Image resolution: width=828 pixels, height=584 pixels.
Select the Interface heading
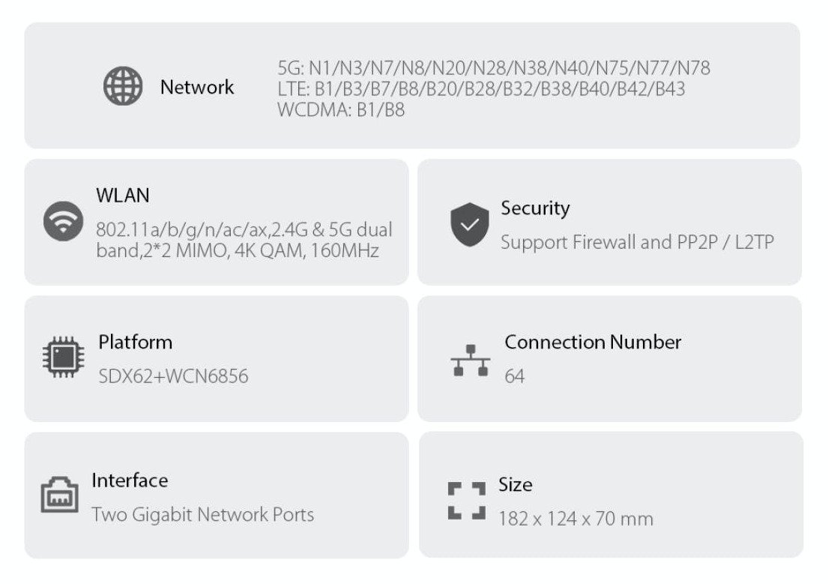tap(130, 481)
